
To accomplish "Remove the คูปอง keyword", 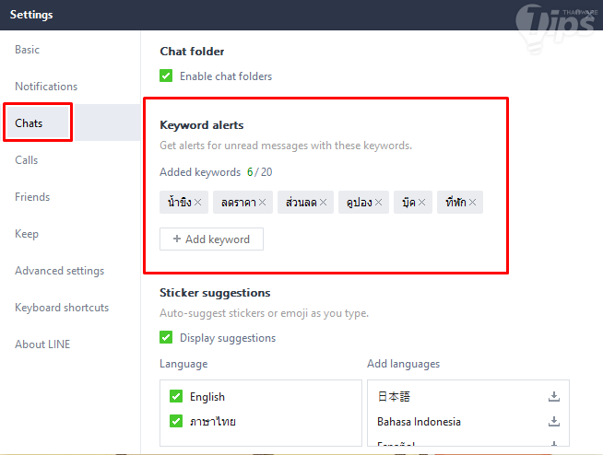I will point(378,202).
